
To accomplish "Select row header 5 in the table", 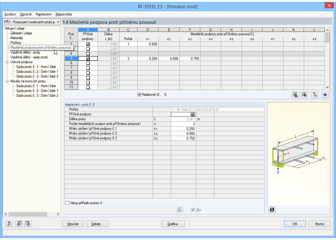I will (71, 59).
